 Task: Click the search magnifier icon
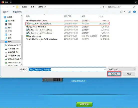(x=134, y=7)
